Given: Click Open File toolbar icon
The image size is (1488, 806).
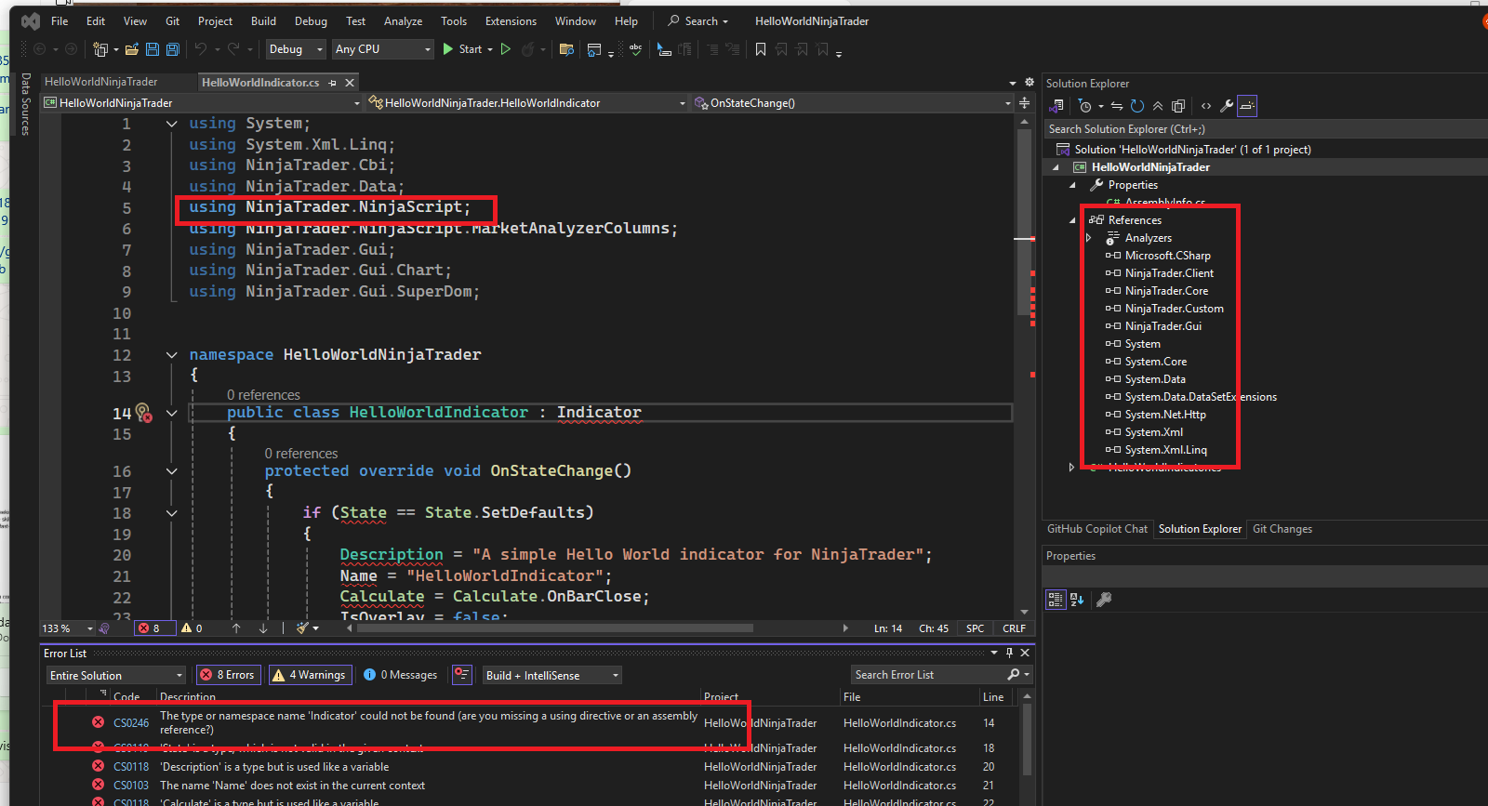Looking at the screenshot, I should [132, 49].
